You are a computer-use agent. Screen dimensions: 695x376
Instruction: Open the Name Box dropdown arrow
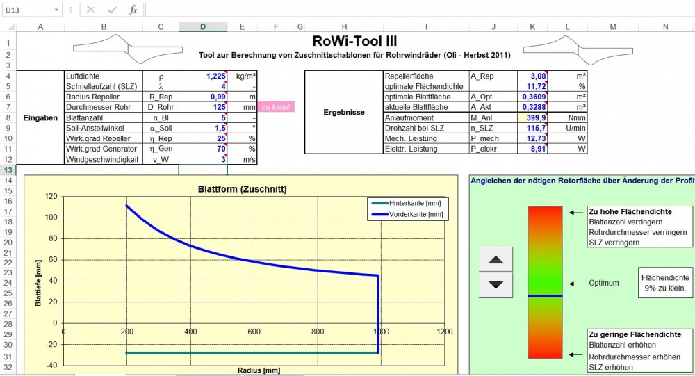coord(56,10)
